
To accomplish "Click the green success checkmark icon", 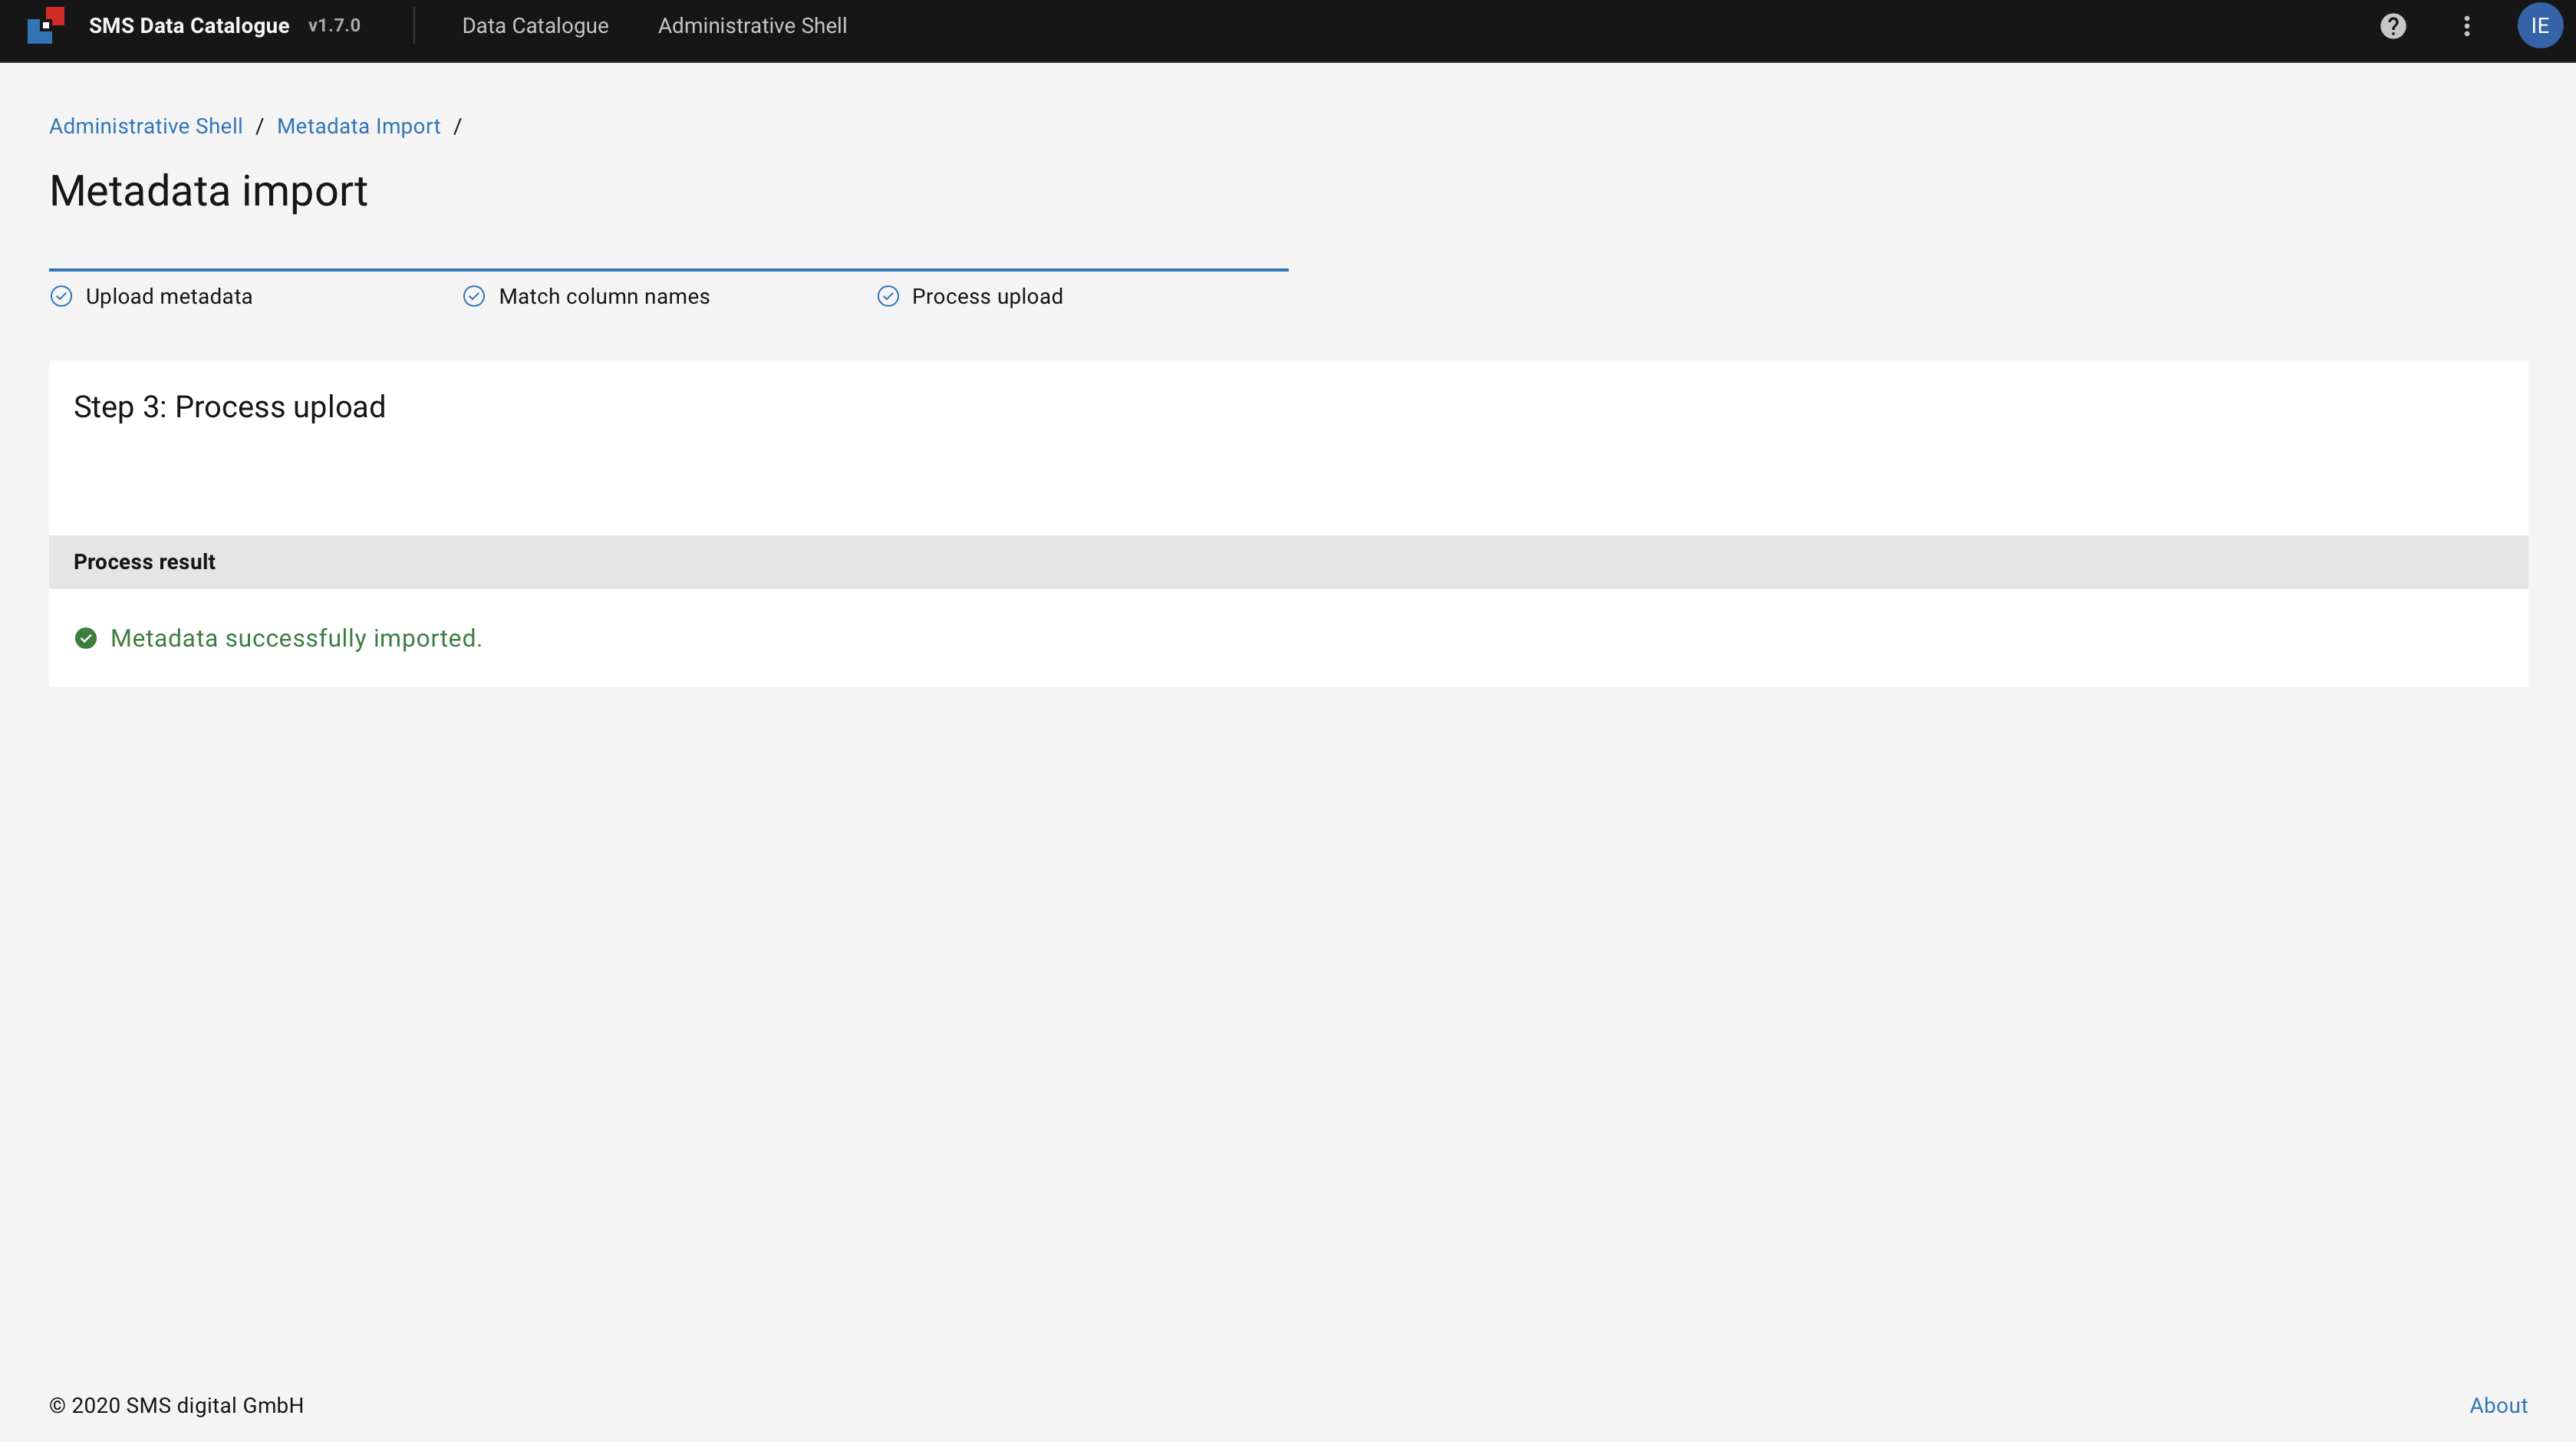I will point(86,638).
